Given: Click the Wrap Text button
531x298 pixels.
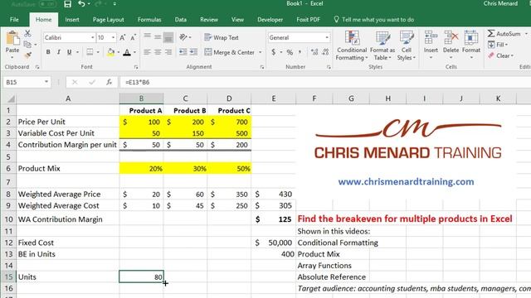Looking at the screenshot, I should coord(222,37).
